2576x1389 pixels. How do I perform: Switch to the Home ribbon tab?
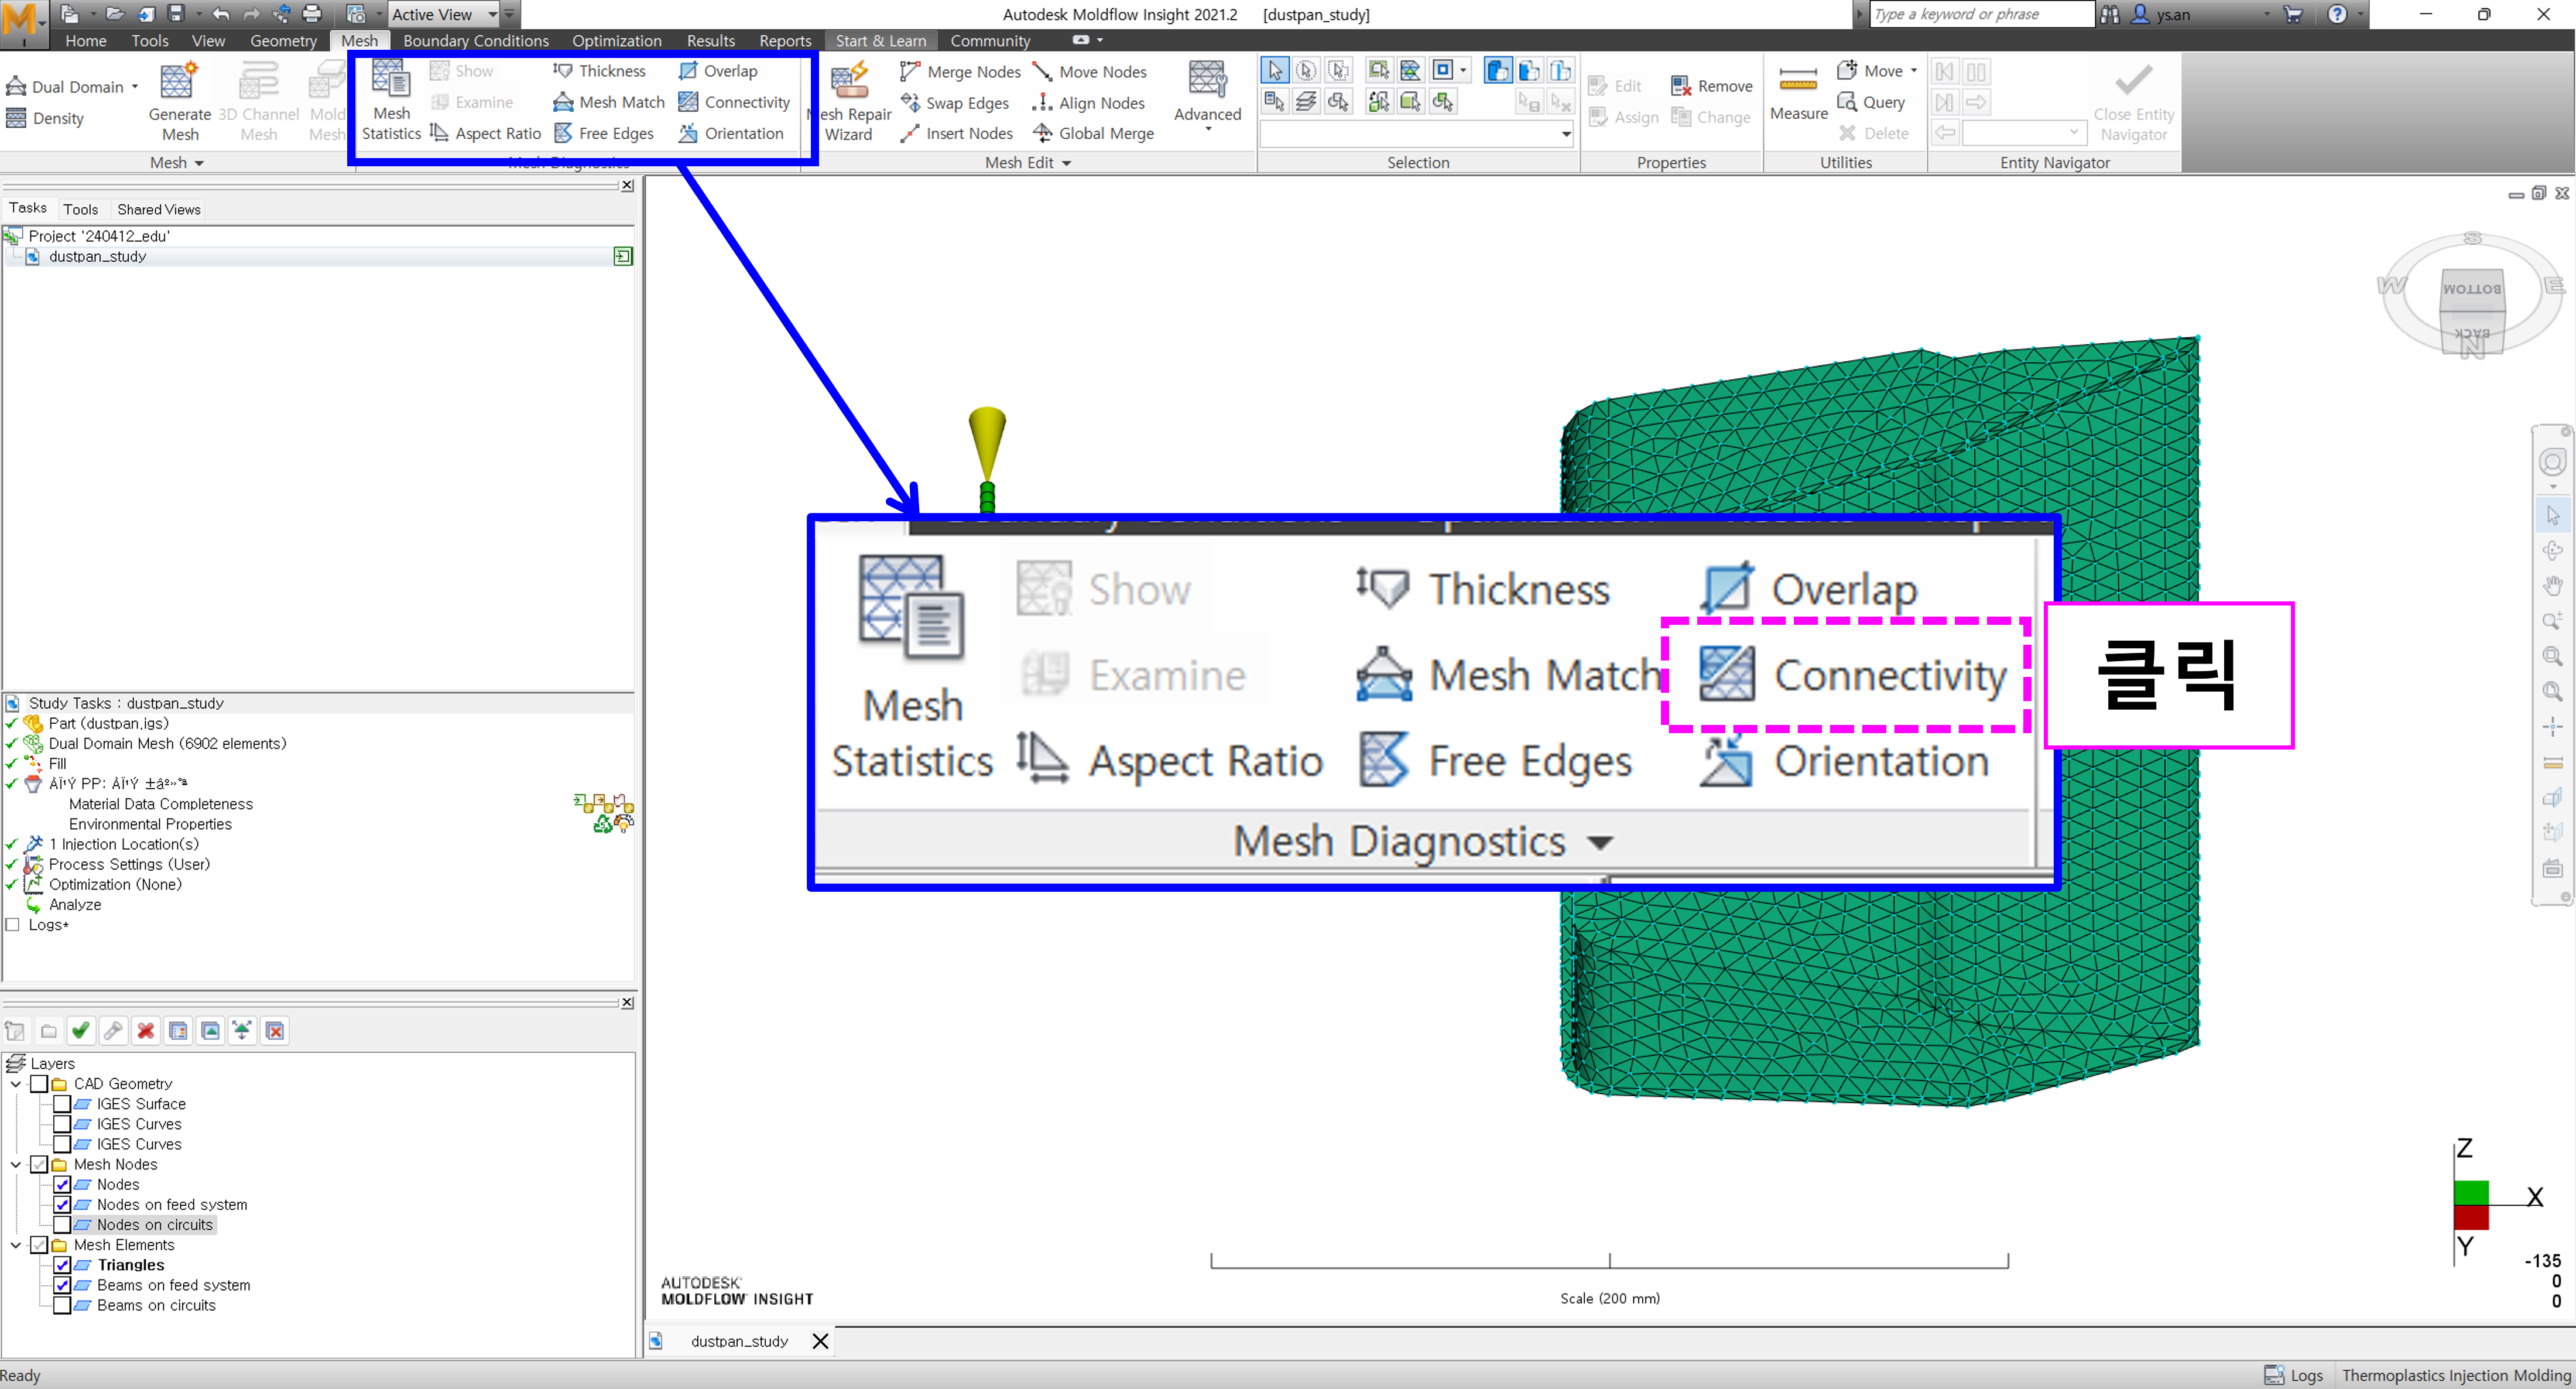pyautogui.click(x=86, y=41)
